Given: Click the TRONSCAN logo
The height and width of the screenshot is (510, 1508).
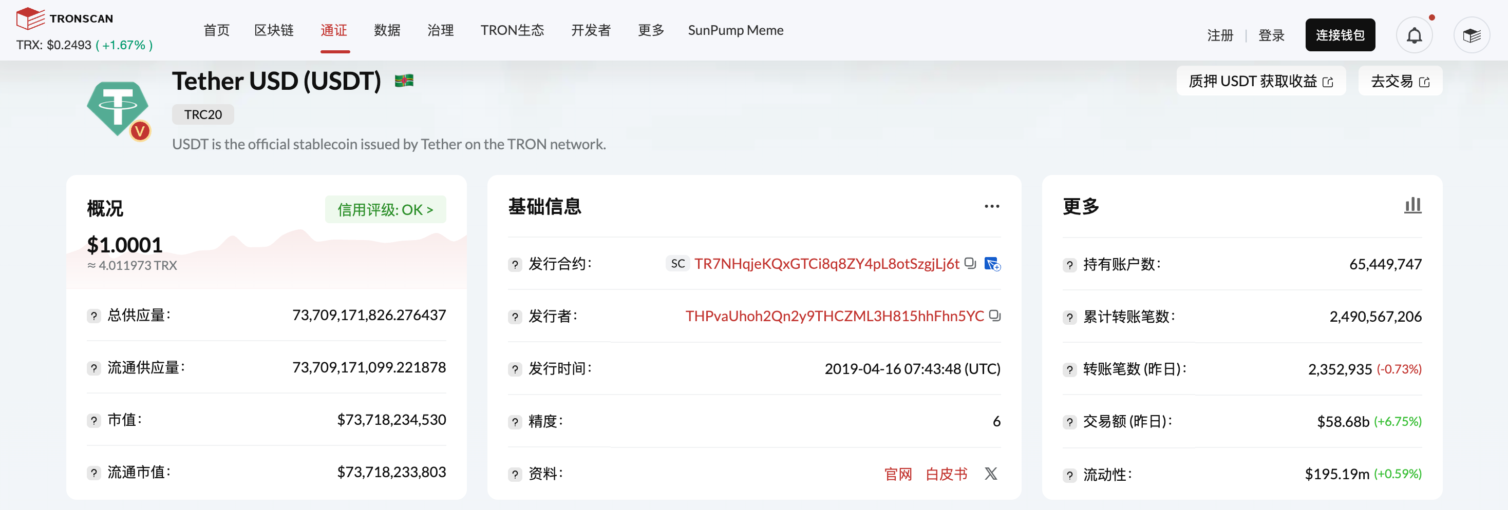Looking at the screenshot, I should (65, 18).
